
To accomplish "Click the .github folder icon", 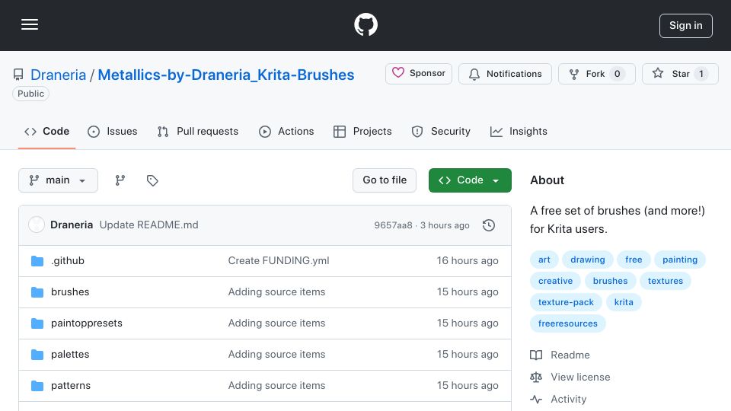I will pyautogui.click(x=37, y=261).
